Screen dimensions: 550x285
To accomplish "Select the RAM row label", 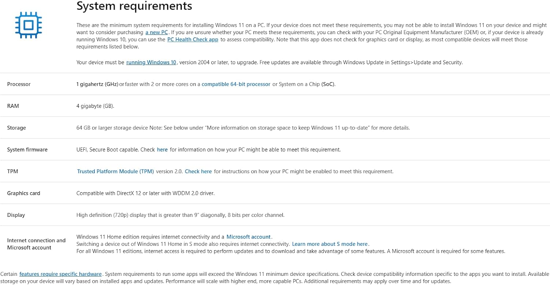I will 13,106.
